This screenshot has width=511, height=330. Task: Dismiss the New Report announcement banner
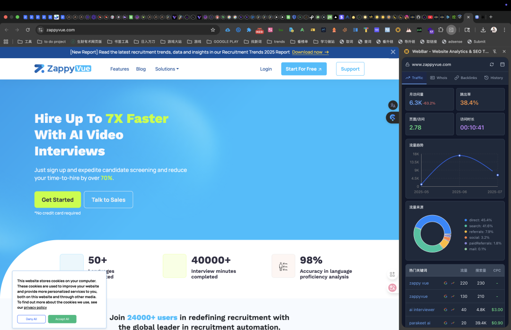coord(393,52)
